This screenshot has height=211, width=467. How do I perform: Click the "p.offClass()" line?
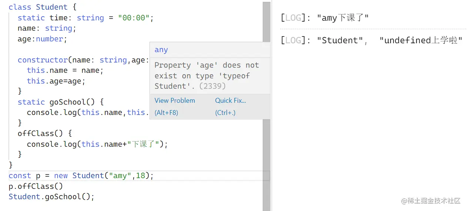click(36, 186)
